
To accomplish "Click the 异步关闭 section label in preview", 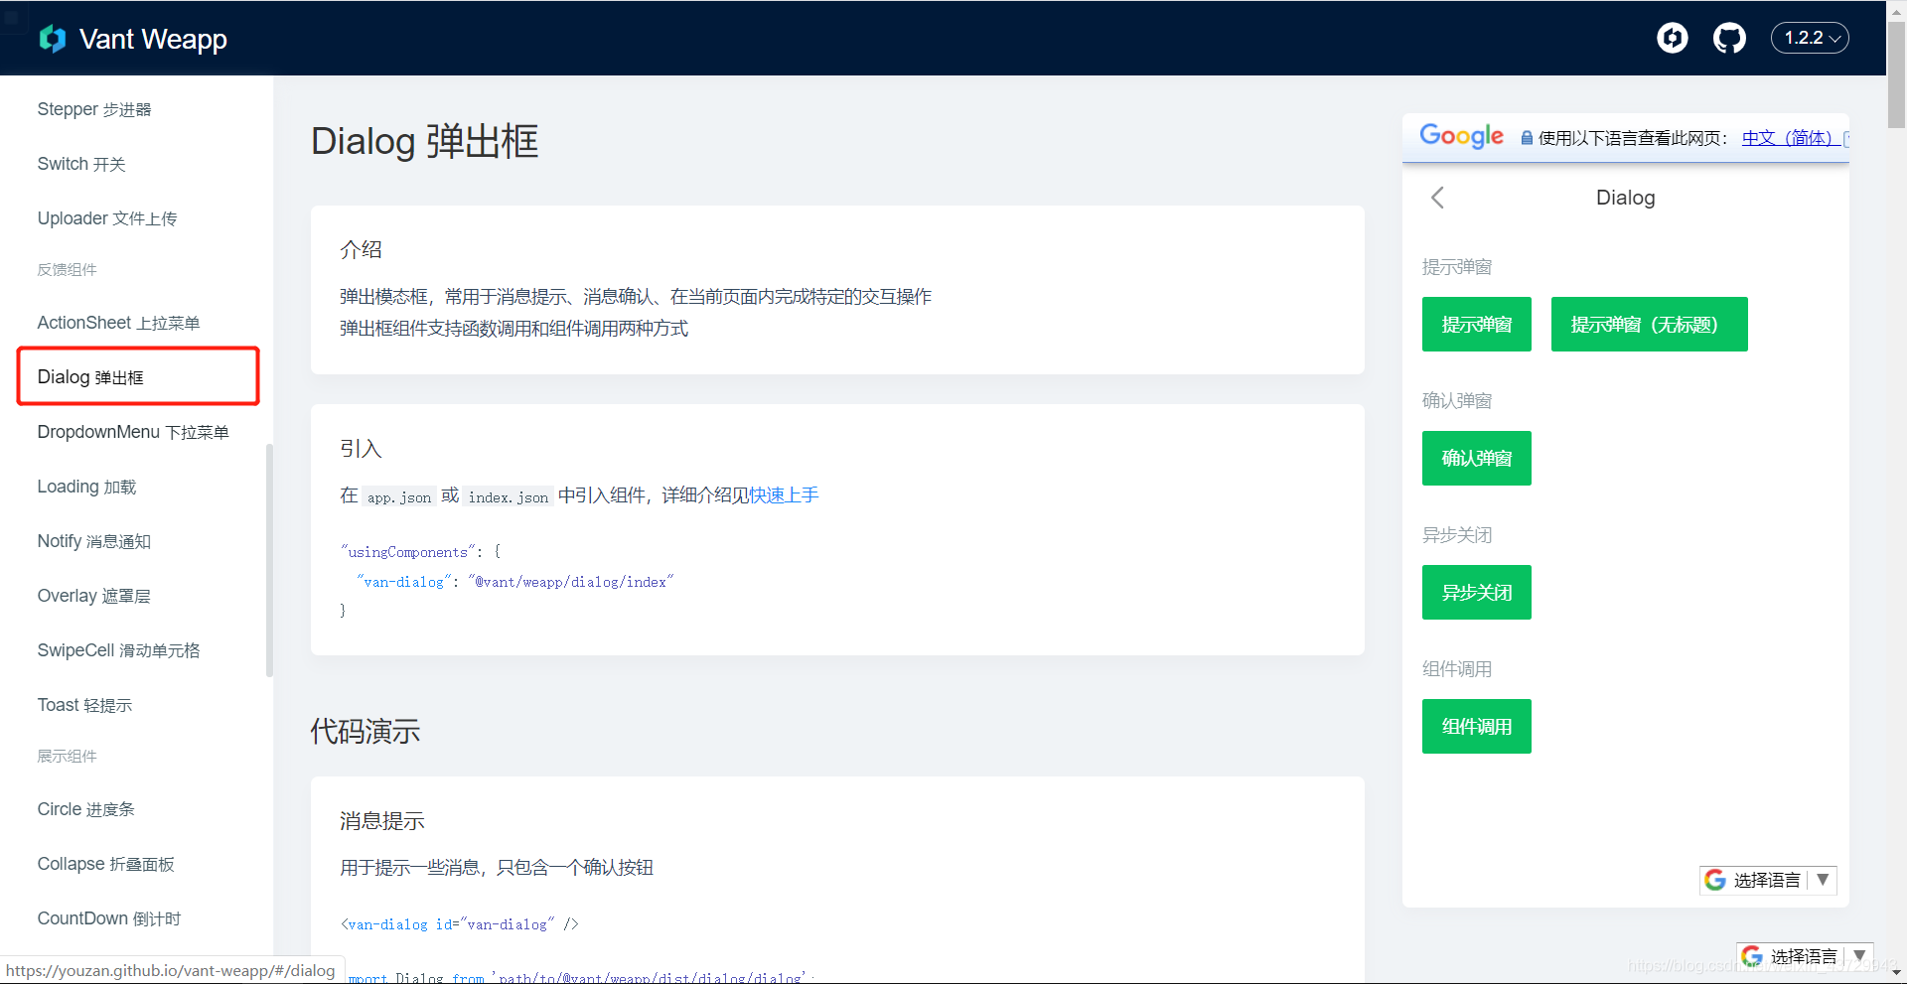I will 1457,535.
